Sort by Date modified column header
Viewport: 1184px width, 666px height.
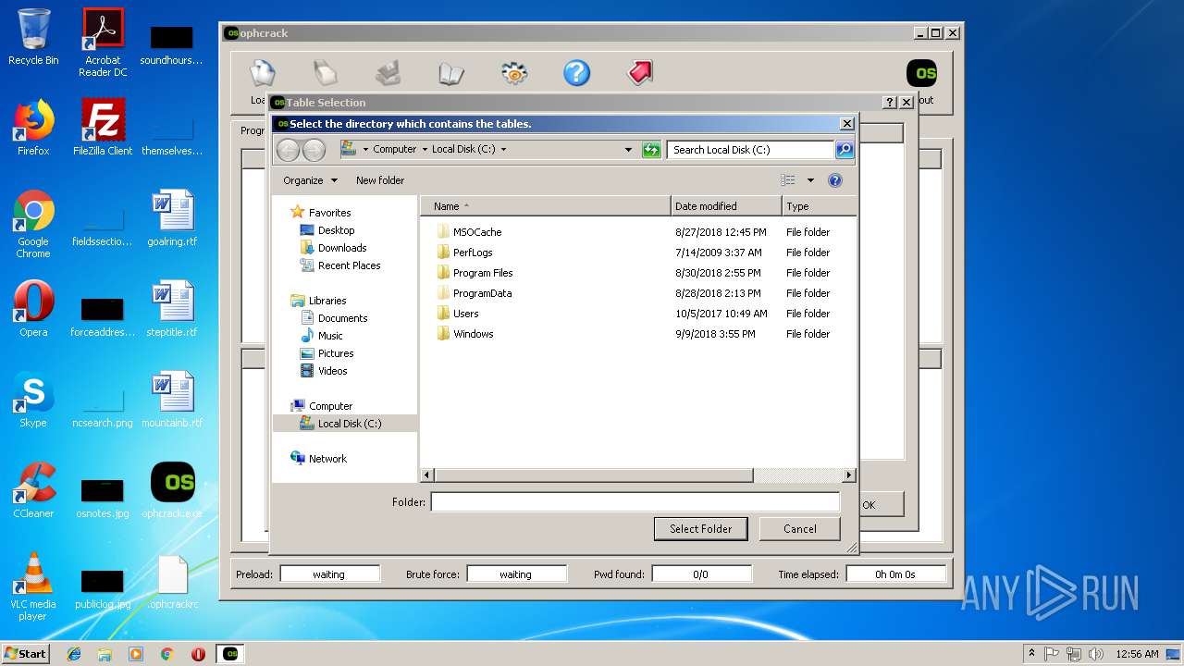[727, 206]
